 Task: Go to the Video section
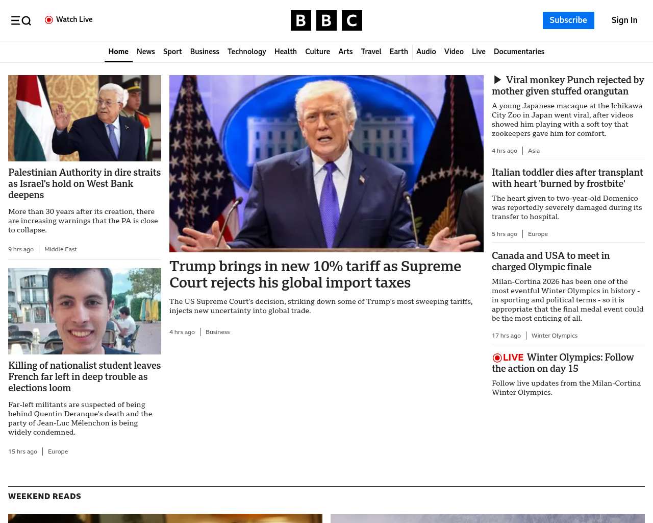click(x=454, y=52)
